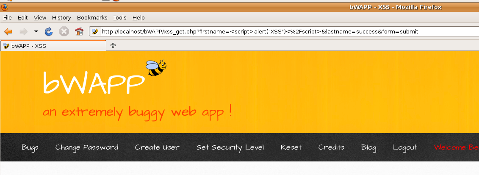Select the bWAPP - XSS tab
Viewport: 479px width, 175px height.
coord(53,46)
